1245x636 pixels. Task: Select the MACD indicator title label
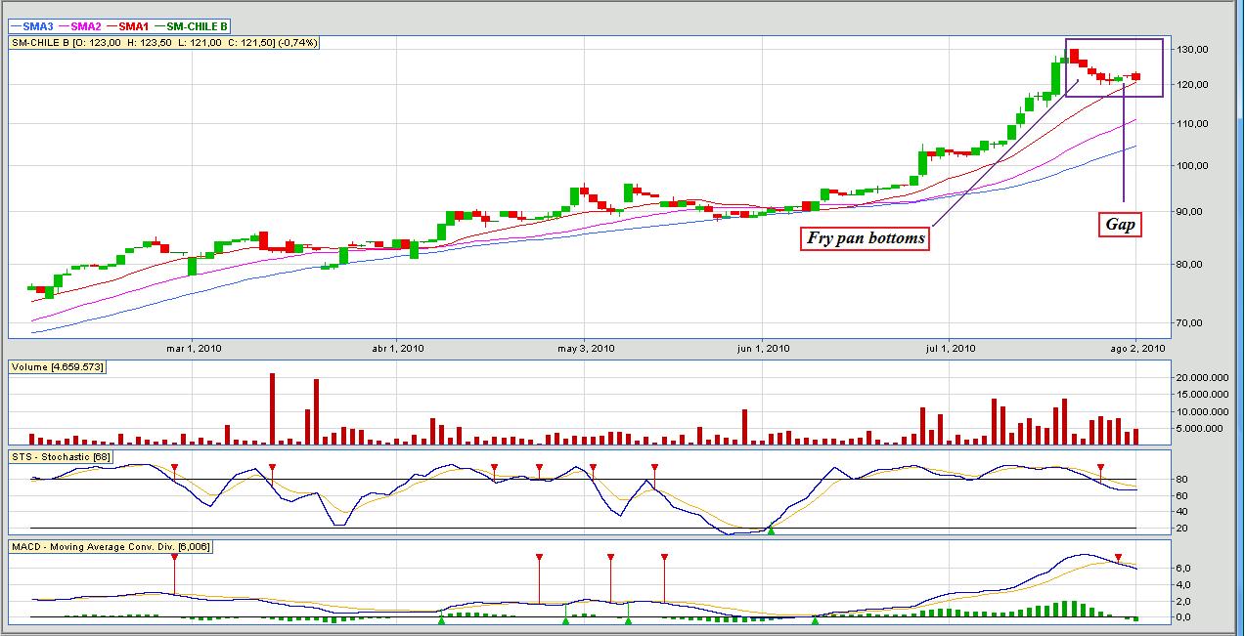point(109,546)
